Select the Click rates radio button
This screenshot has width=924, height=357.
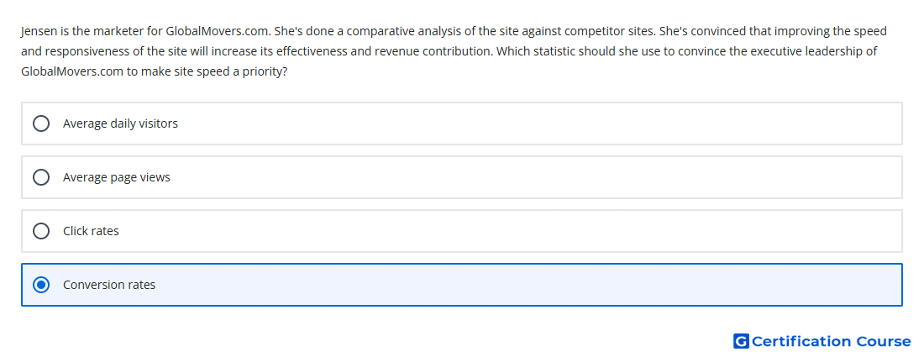click(x=41, y=231)
